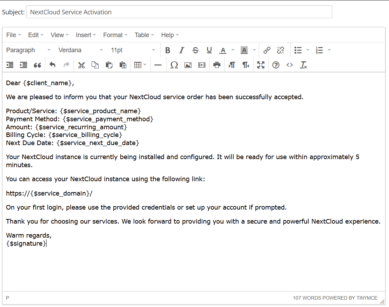The image size is (389, 307).
Task: Insert a special character
Action: [x=174, y=64]
